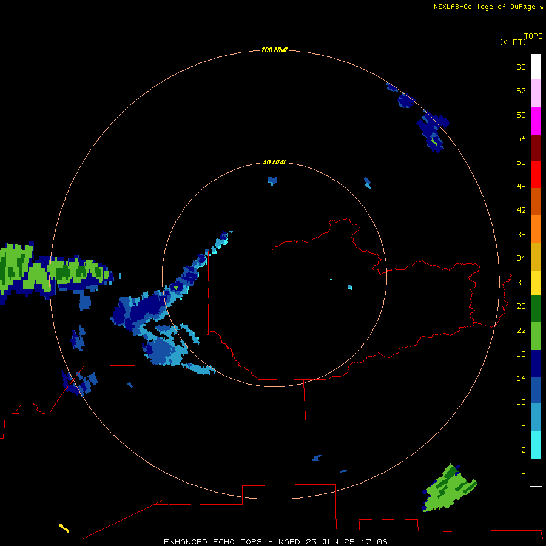This screenshot has height=546, width=546.
Task: Click the small yellow streak near the bottom-left corner
Action: point(64,528)
